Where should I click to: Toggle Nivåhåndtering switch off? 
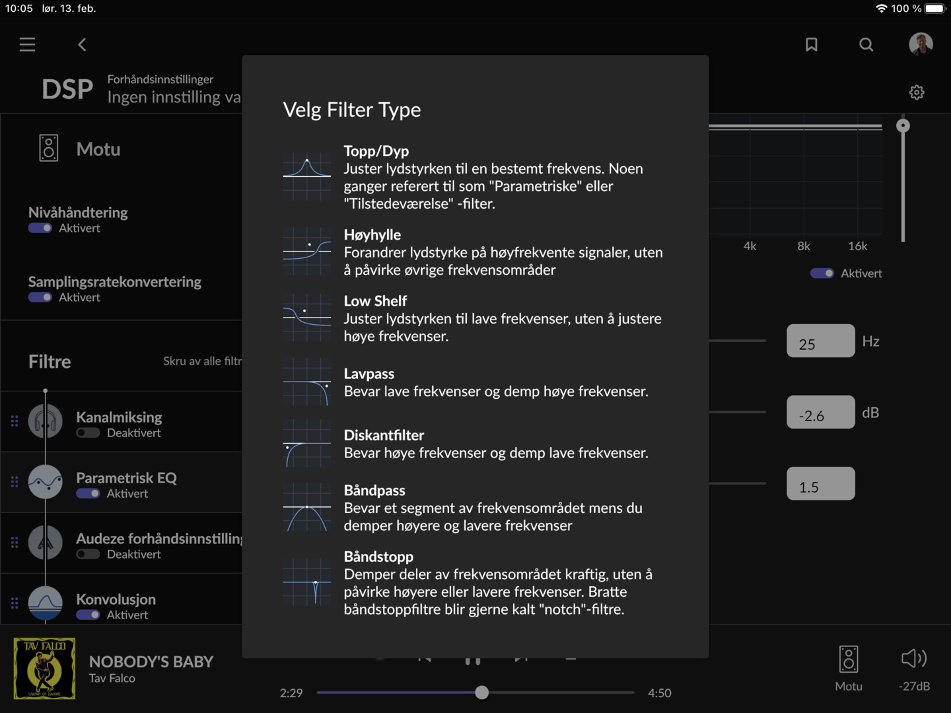tap(40, 228)
